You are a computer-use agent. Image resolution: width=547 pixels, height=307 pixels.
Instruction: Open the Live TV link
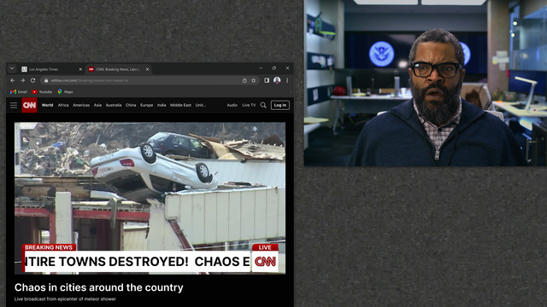249,105
